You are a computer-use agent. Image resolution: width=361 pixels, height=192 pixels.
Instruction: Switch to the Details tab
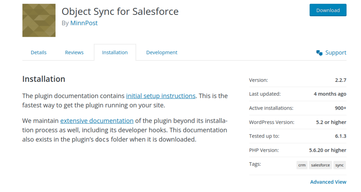39,53
